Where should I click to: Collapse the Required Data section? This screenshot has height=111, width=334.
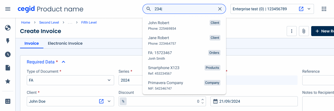63,62
